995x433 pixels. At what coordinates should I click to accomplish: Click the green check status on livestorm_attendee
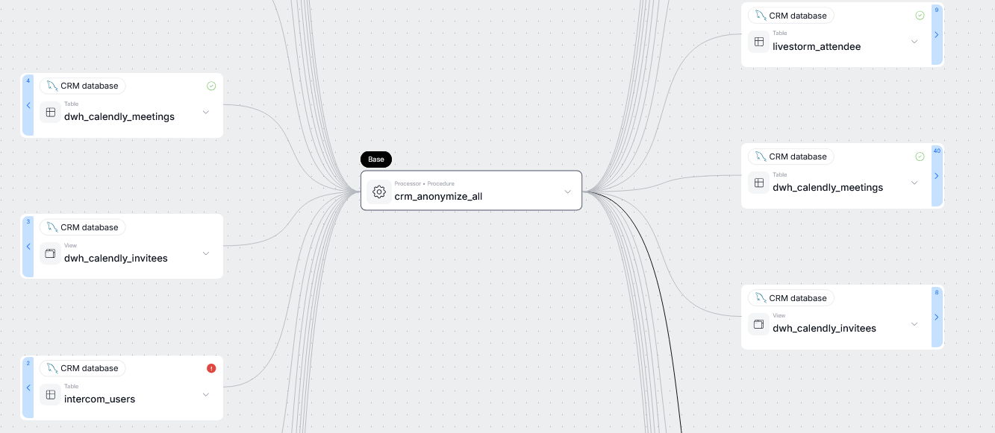(x=920, y=16)
